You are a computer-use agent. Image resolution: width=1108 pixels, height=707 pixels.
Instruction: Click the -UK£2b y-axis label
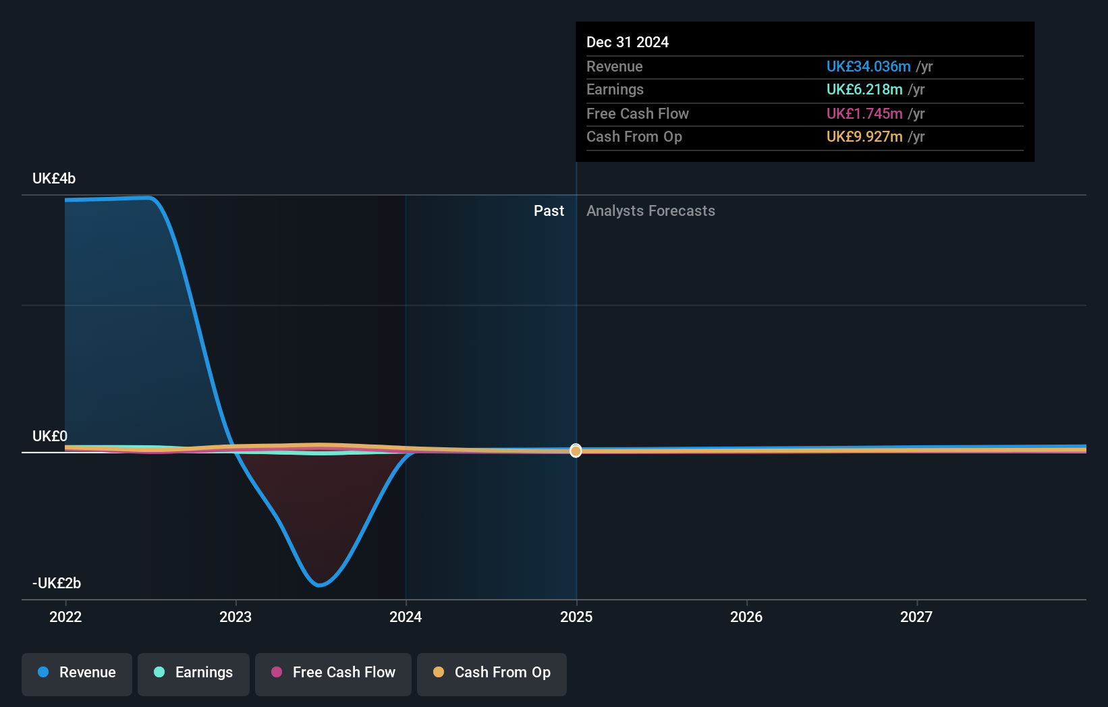57,584
